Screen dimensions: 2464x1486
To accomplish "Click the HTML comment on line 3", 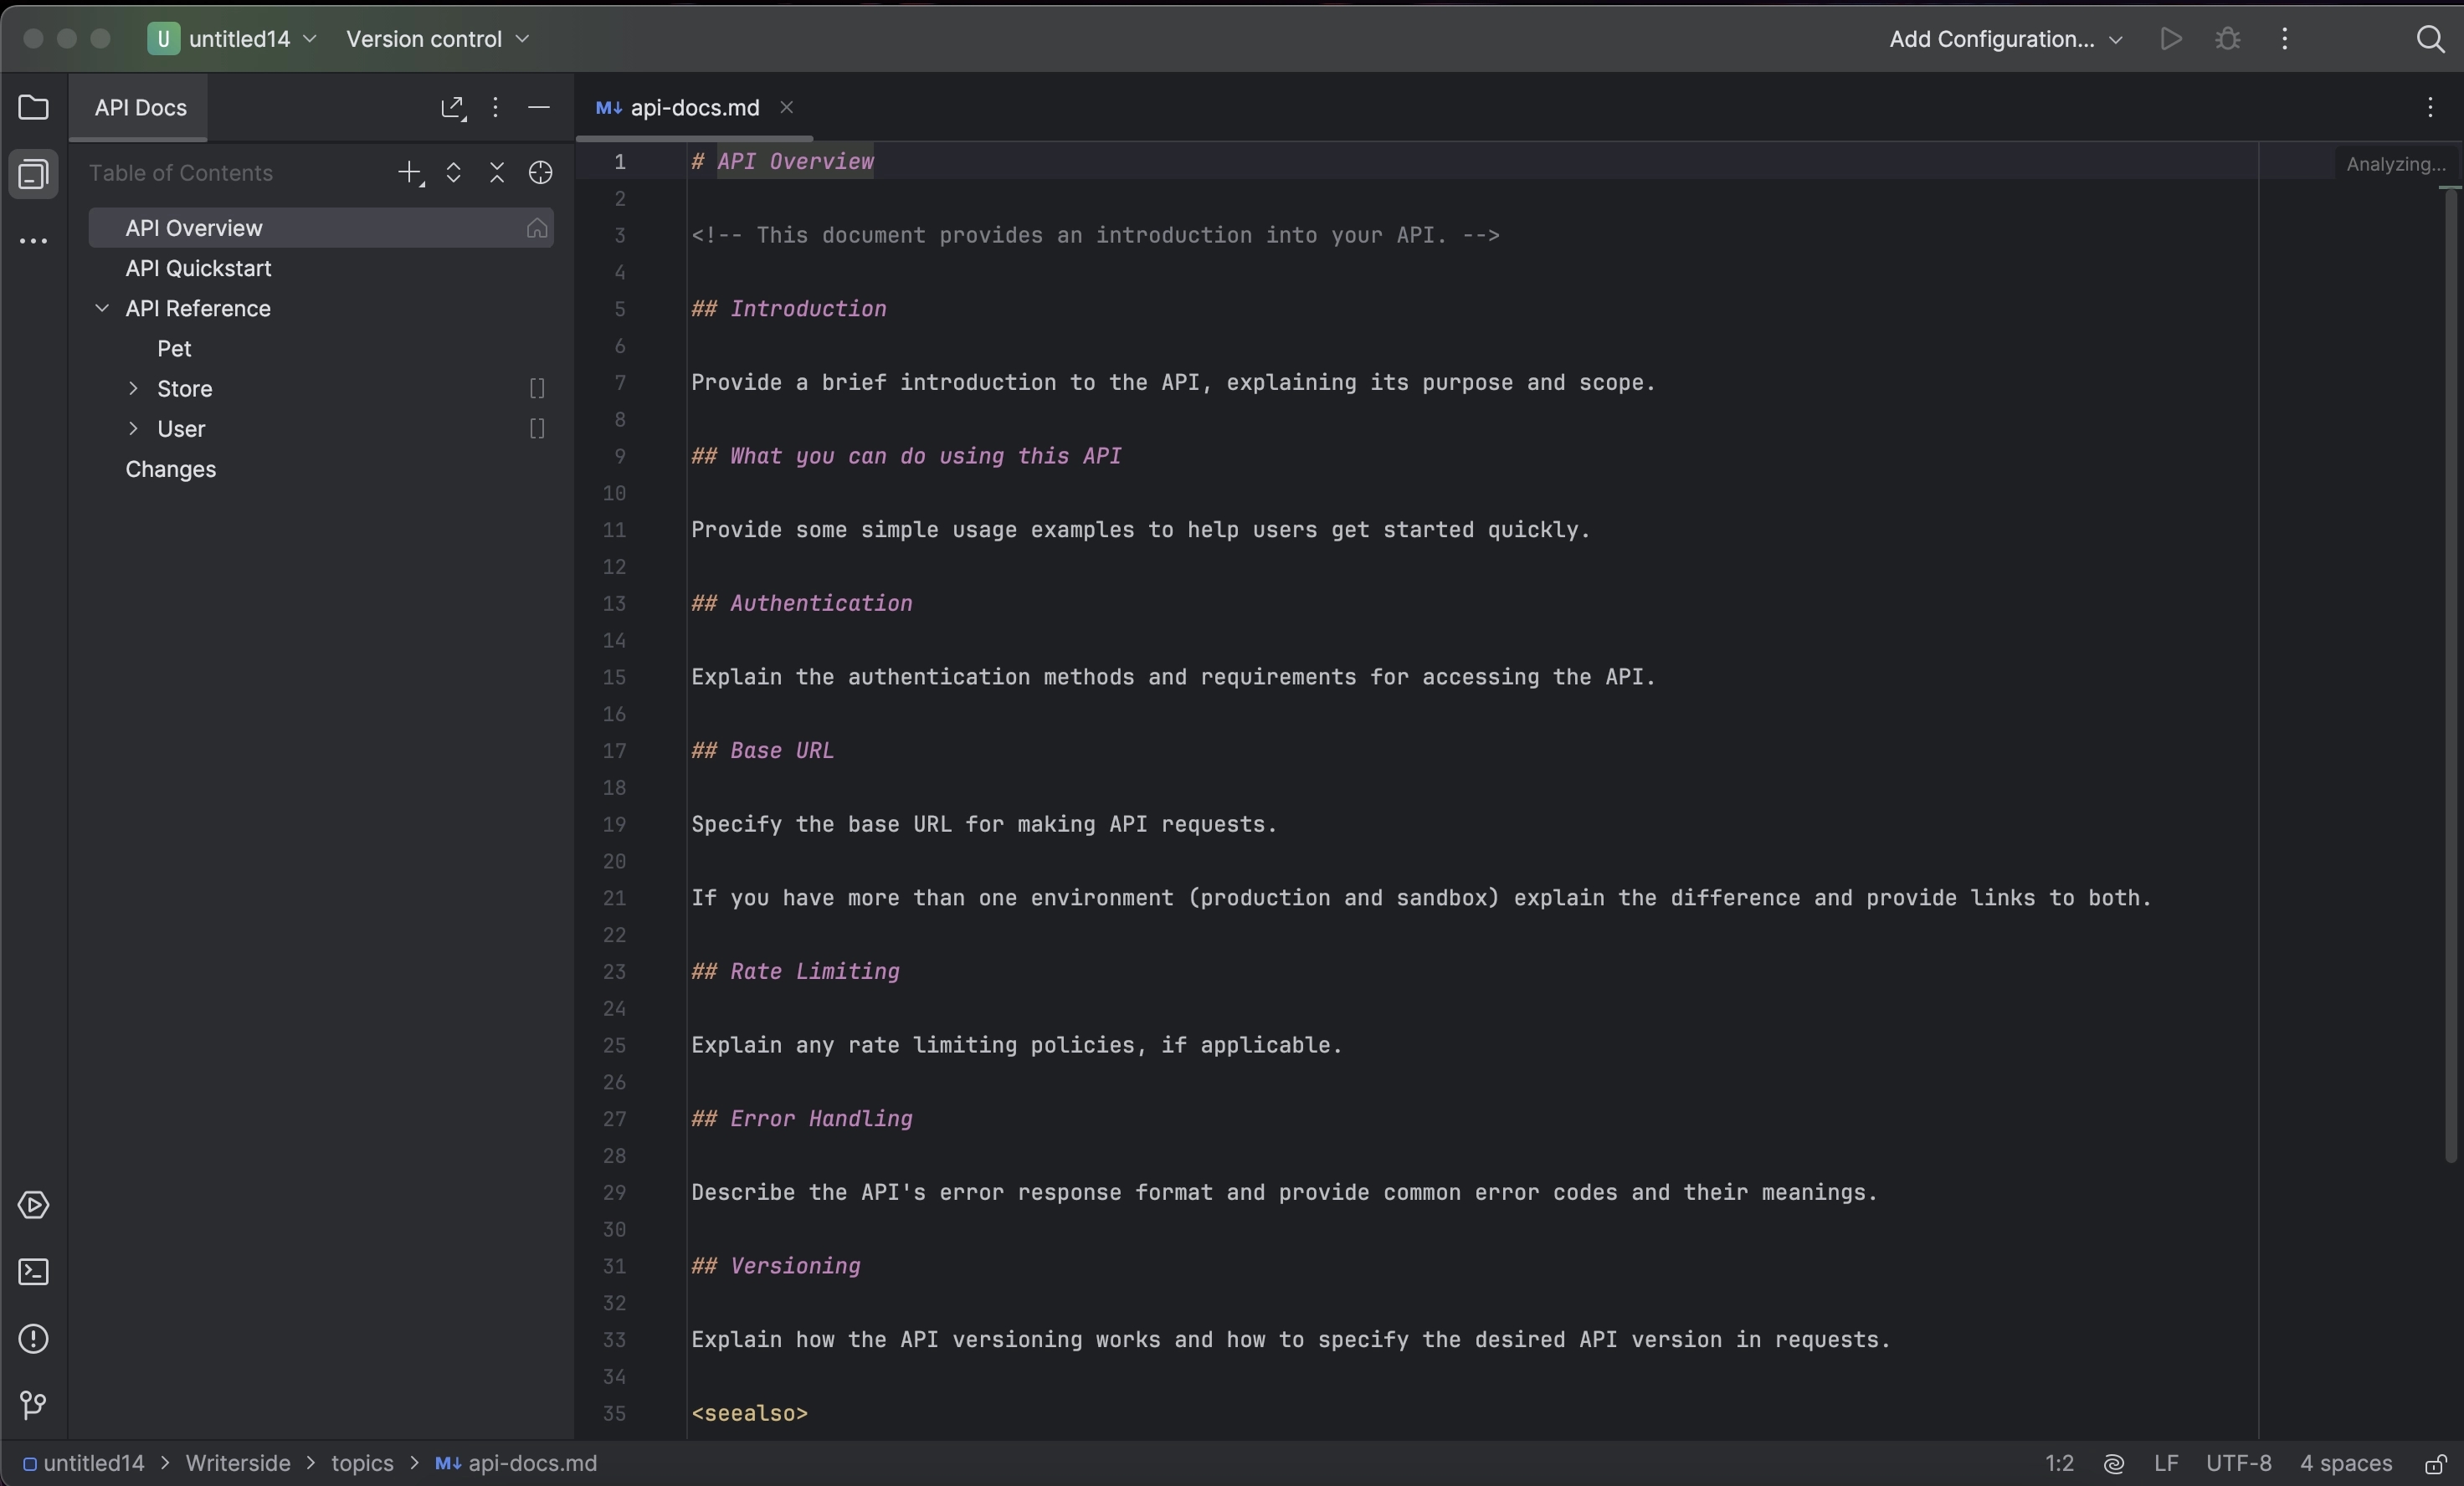I will (x=1095, y=236).
